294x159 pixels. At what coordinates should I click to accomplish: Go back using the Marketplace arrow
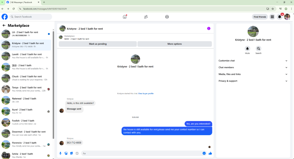pyautogui.click(x=4, y=25)
